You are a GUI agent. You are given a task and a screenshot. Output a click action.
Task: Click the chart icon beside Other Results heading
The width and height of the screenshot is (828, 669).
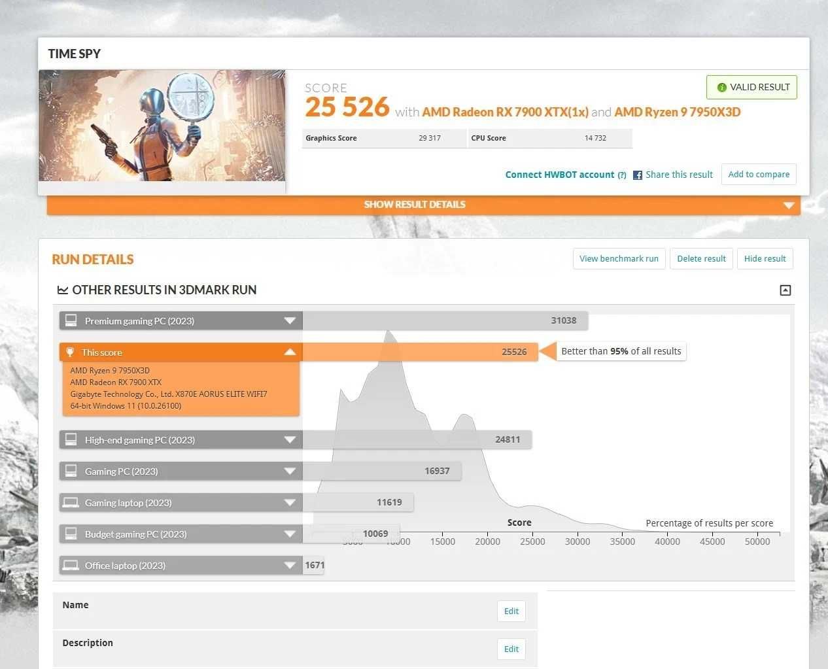[x=63, y=290]
